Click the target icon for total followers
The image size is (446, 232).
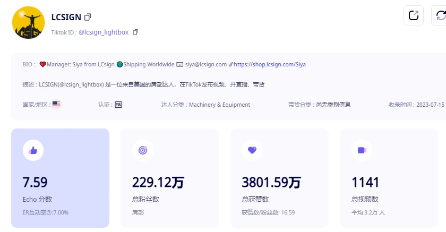pyautogui.click(x=142, y=150)
